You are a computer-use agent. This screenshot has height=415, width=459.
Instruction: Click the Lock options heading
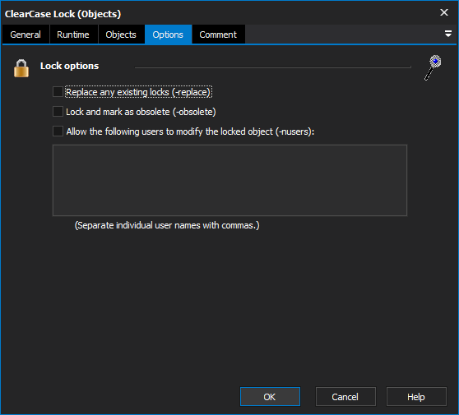tap(69, 66)
